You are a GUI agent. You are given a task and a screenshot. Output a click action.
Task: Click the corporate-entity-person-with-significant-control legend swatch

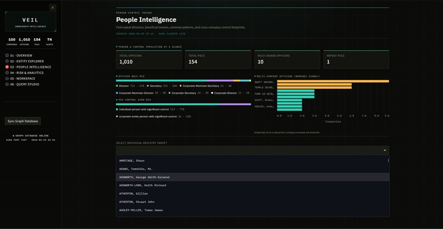[x=117, y=116]
